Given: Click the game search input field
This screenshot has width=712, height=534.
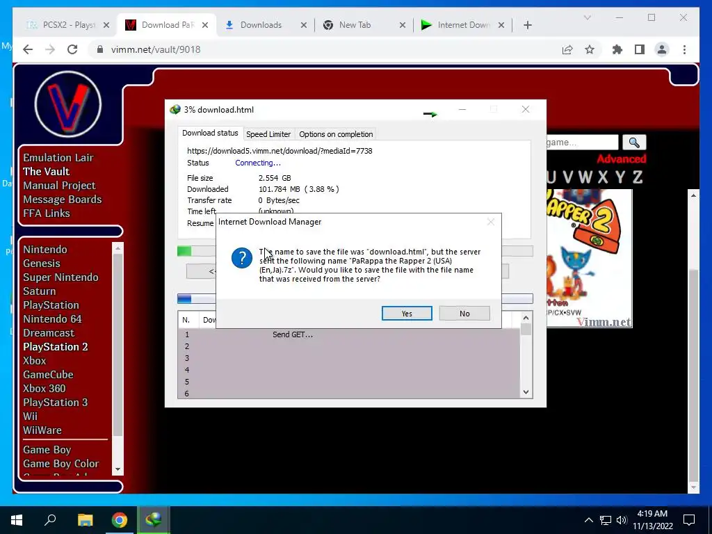Looking at the screenshot, I should pyautogui.click(x=582, y=143).
